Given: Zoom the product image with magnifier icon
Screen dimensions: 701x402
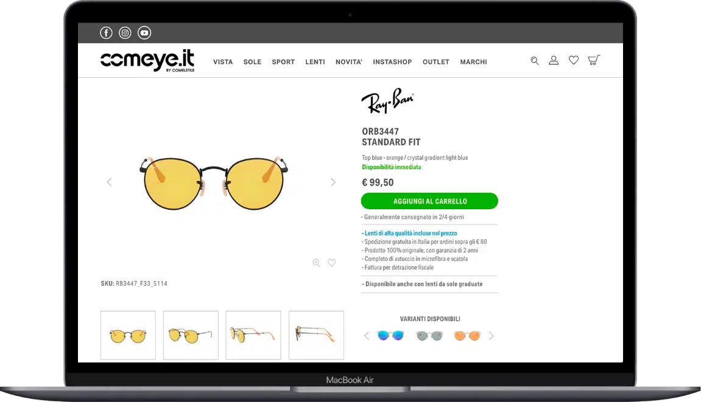Looking at the screenshot, I should (x=317, y=263).
